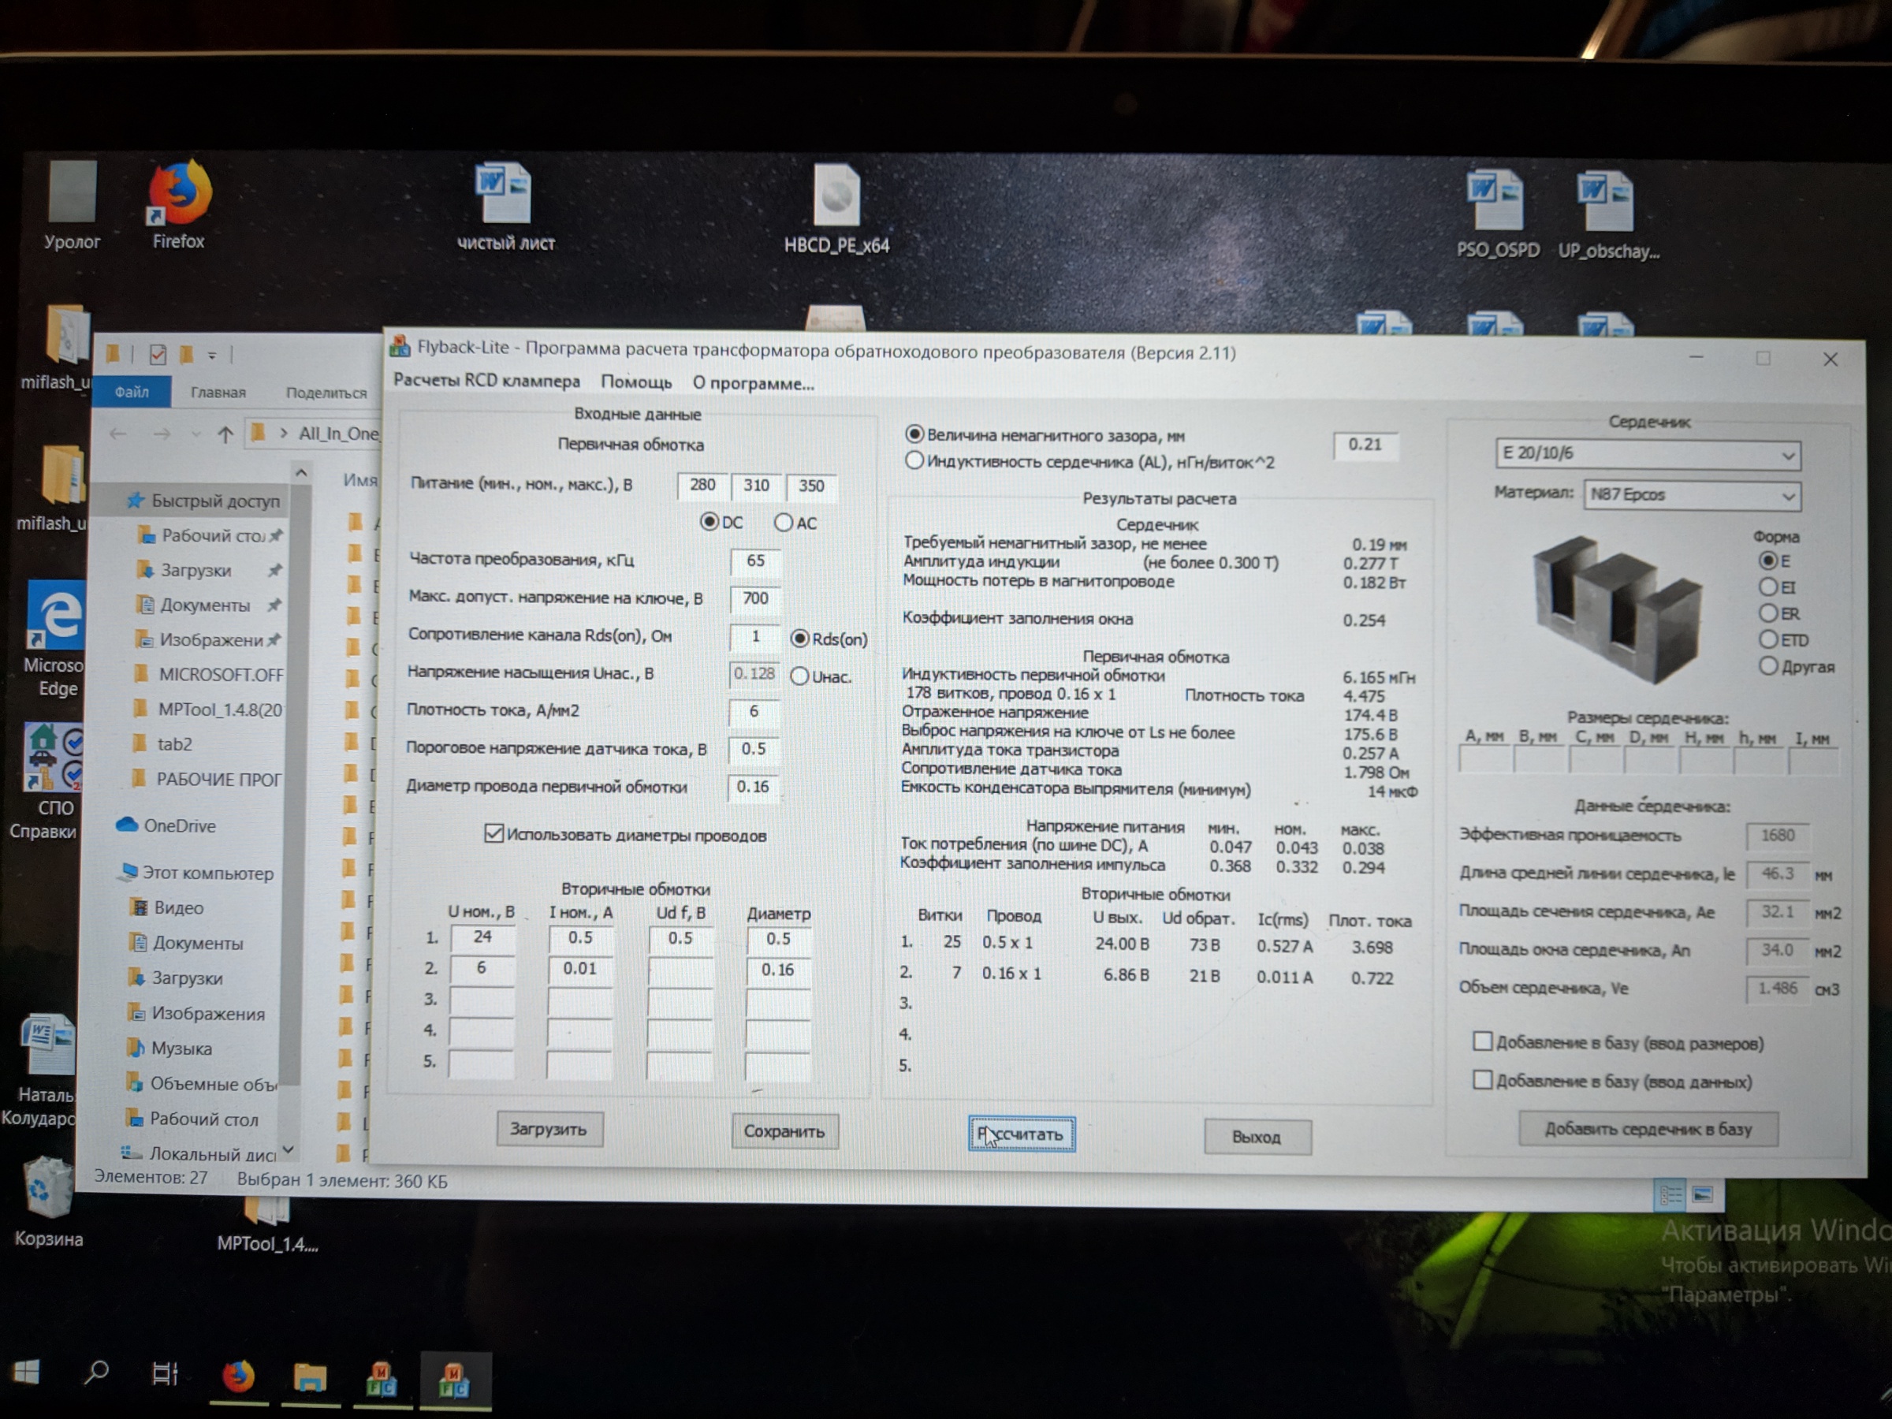This screenshot has height=1419, width=1892.
Task: Open the Помощь menu
Action: 636,382
